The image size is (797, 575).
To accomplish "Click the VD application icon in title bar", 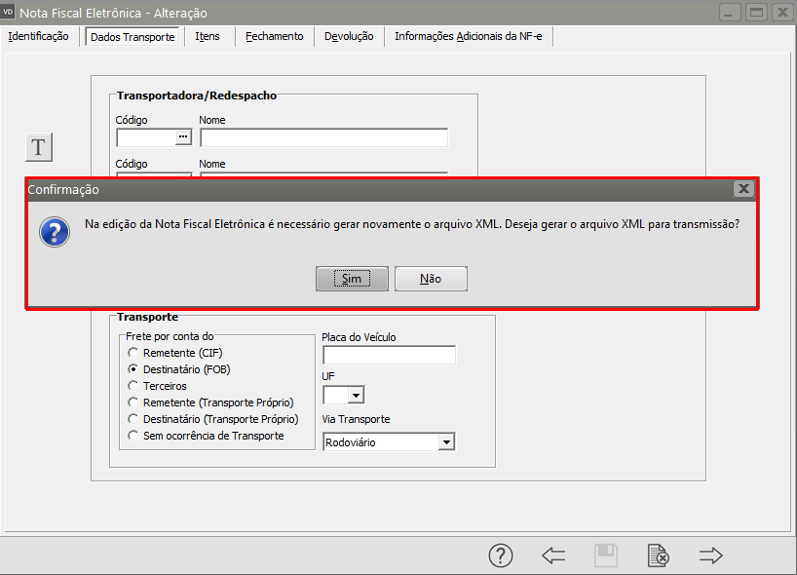I will coord(8,13).
